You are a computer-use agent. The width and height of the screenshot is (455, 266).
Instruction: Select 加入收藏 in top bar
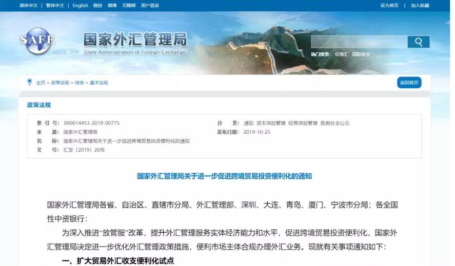click(420, 5)
